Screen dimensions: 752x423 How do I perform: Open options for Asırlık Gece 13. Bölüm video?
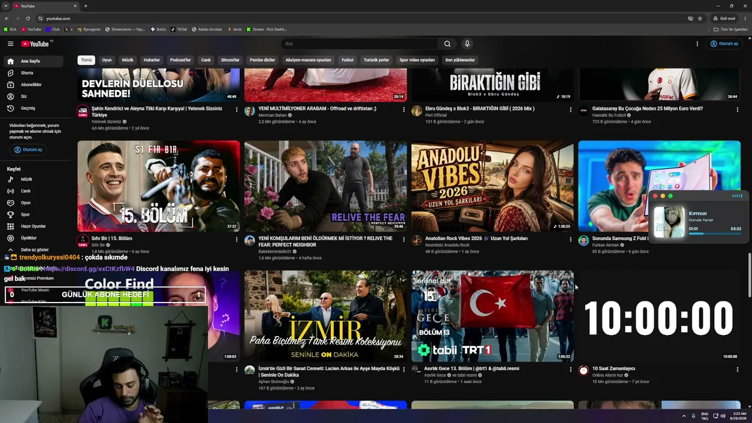pos(570,370)
